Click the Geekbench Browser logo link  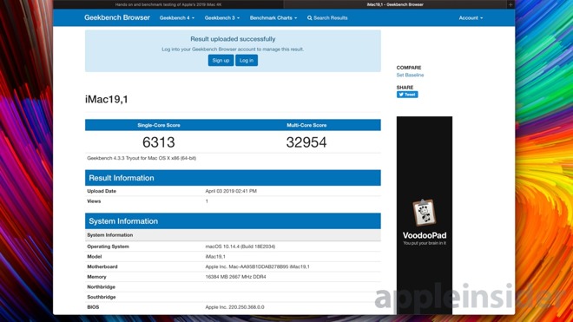pos(117,17)
